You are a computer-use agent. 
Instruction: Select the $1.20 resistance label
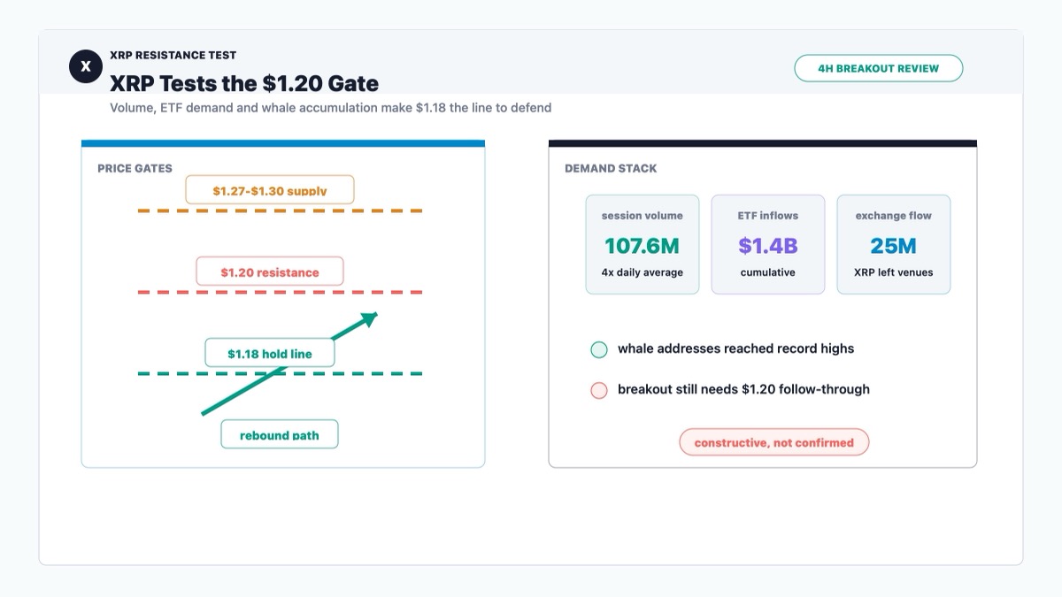pos(270,272)
